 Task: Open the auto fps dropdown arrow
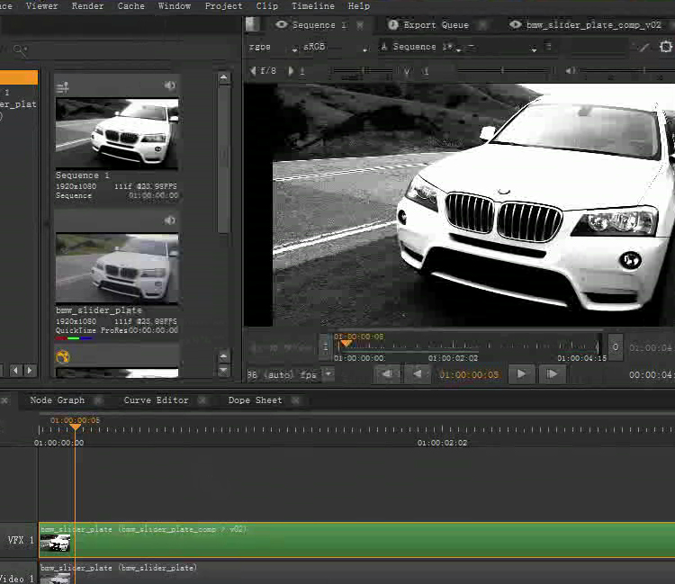328,373
